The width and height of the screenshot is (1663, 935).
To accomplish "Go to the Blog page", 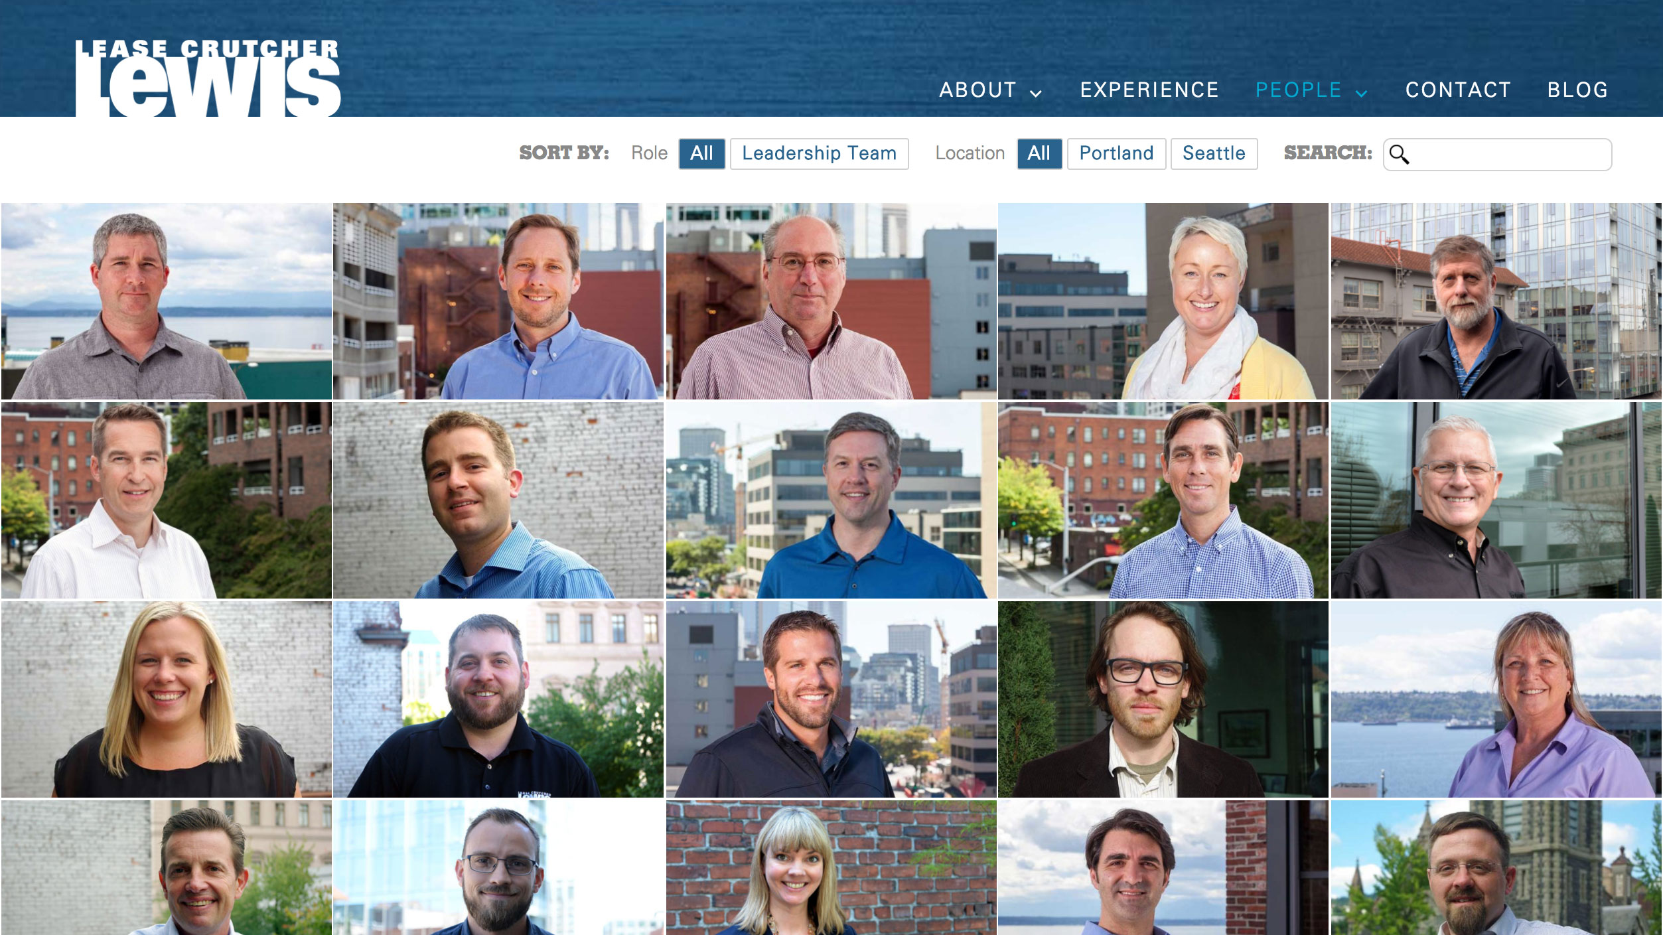I will (x=1577, y=90).
